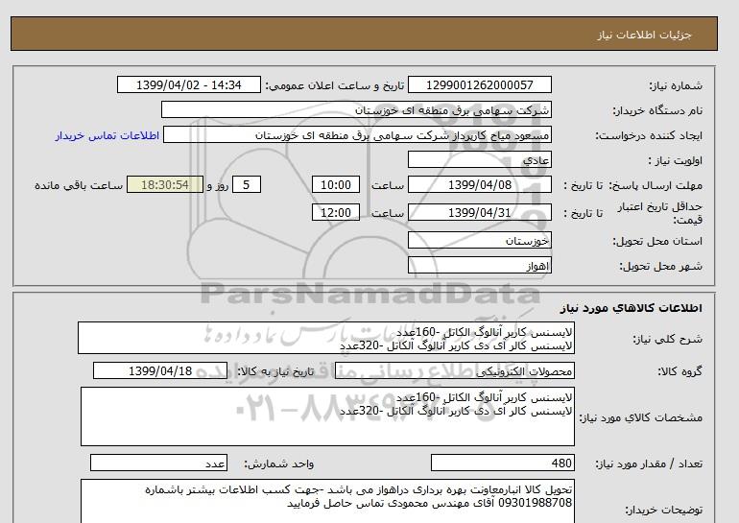739x523 pixels.
Task: Select the price validity time 12:00
Action: coord(336,213)
